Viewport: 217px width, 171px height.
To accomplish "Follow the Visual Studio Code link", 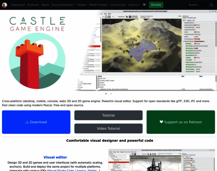I will click(61, 170).
